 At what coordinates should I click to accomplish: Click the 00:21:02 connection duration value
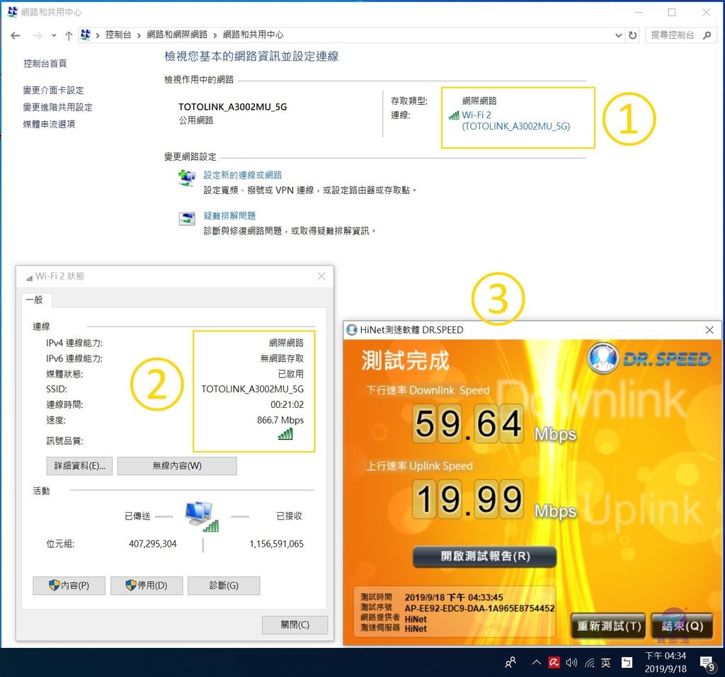[x=287, y=404]
